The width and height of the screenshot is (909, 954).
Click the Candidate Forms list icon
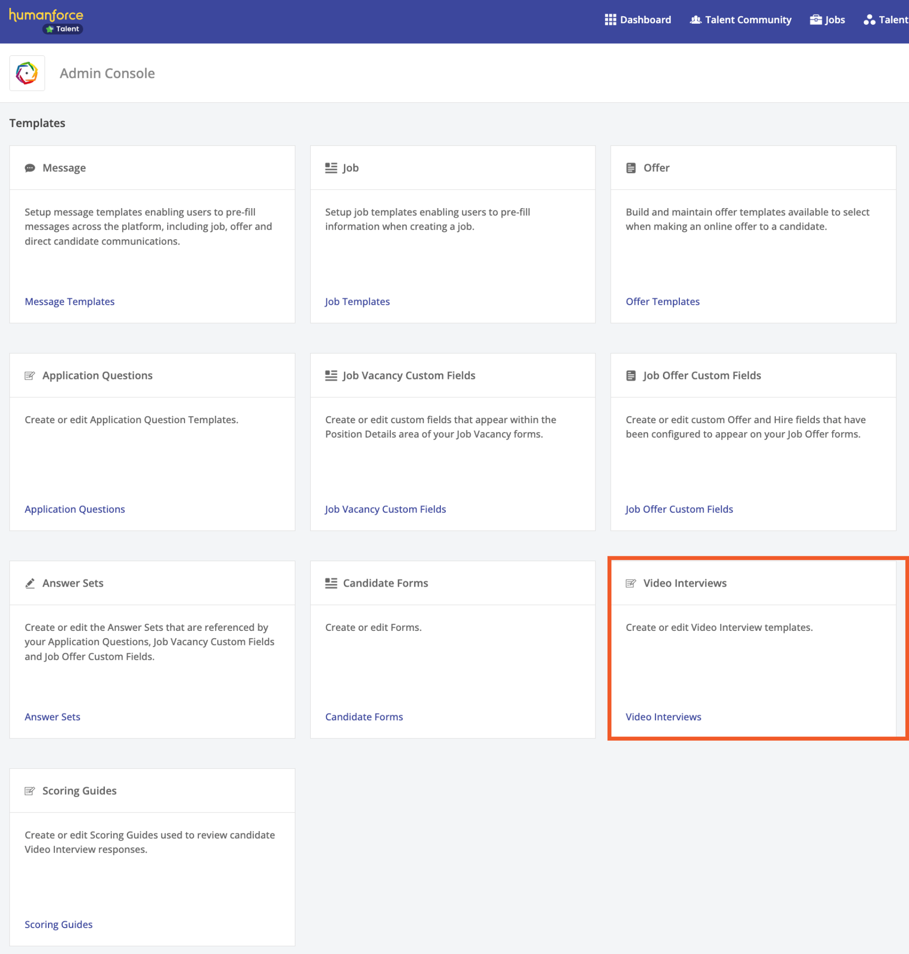click(331, 583)
